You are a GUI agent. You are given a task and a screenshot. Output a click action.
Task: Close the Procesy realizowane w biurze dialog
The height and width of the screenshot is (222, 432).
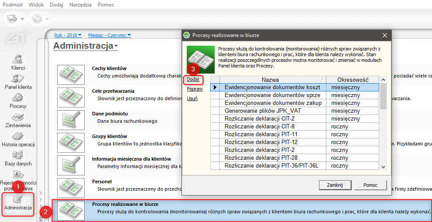click(x=385, y=35)
